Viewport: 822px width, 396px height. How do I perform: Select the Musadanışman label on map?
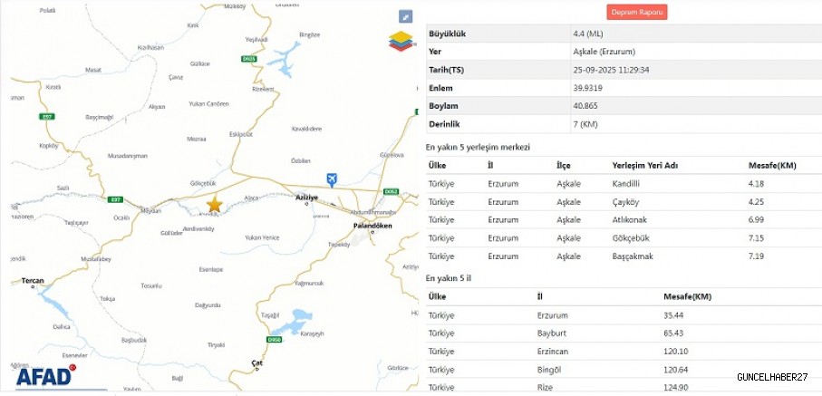point(128,156)
